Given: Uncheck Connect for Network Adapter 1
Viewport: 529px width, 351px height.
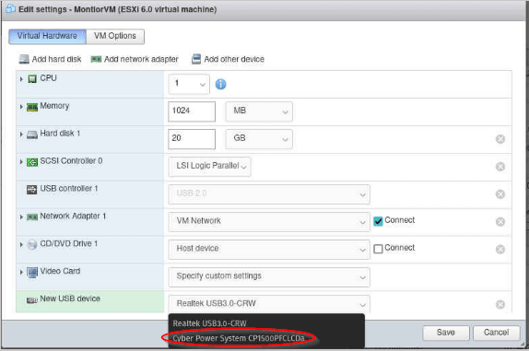Looking at the screenshot, I should (378, 221).
